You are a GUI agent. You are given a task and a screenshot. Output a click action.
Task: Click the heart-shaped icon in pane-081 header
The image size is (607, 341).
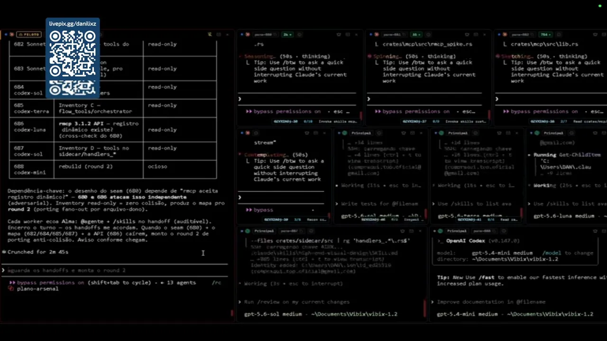[467, 35]
